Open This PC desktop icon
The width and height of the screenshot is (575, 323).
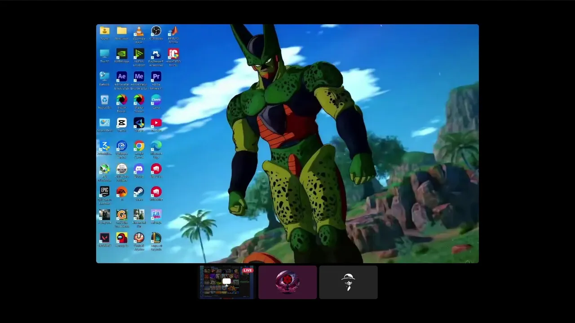pyautogui.click(x=104, y=56)
